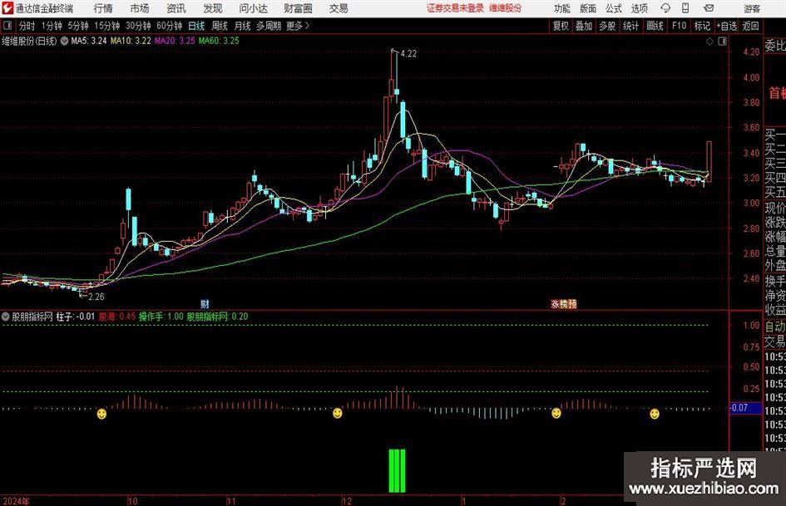Click the last smiley signal in February
The image size is (786, 506).
[654, 414]
